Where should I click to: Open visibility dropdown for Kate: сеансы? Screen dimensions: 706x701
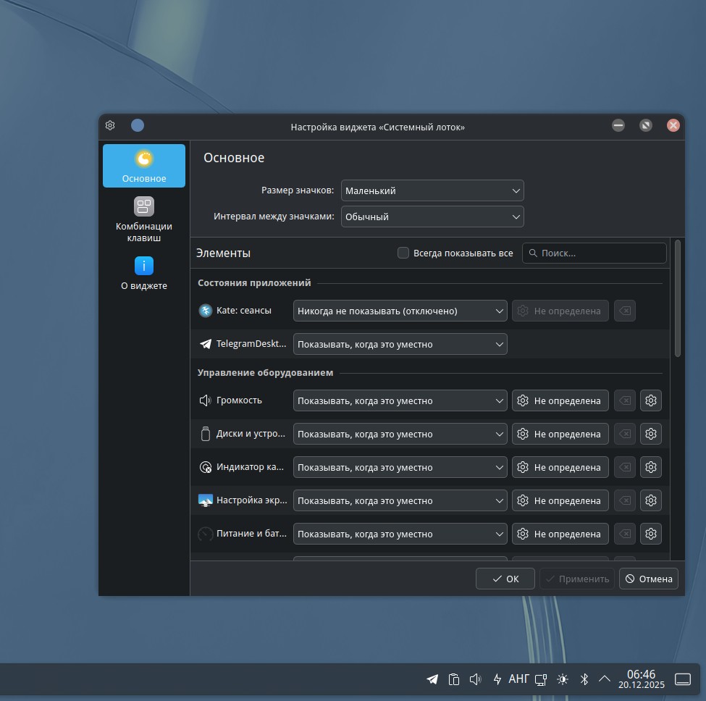coord(400,311)
